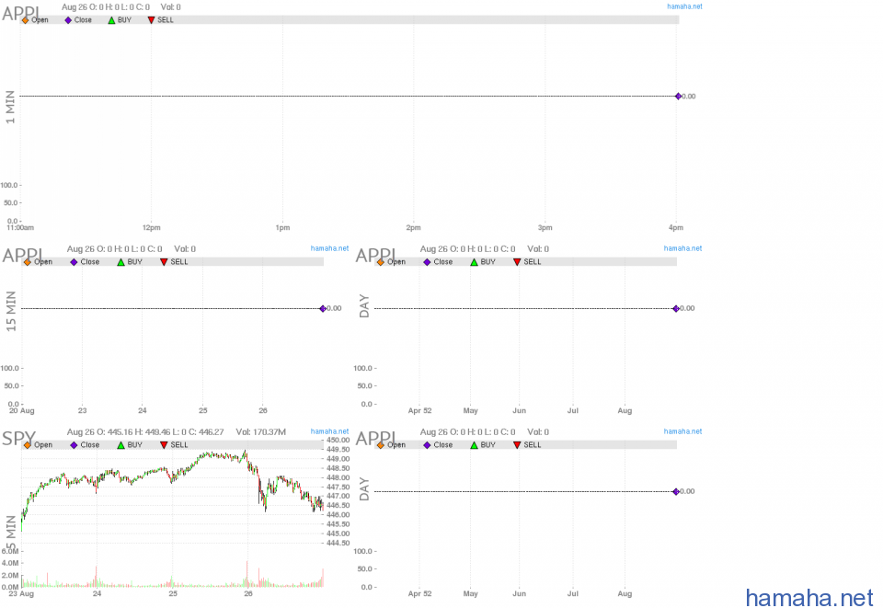Toggle the SELL series text in 15 MIN legend
This screenshot has width=883, height=608.
[x=179, y=262]
